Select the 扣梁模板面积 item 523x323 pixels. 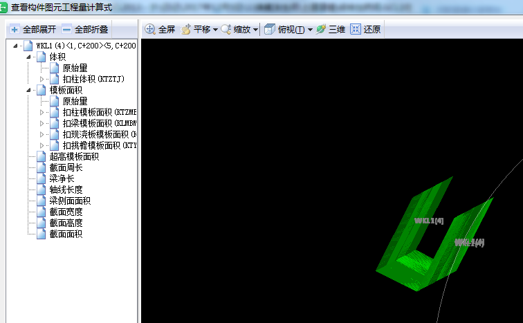100,123
